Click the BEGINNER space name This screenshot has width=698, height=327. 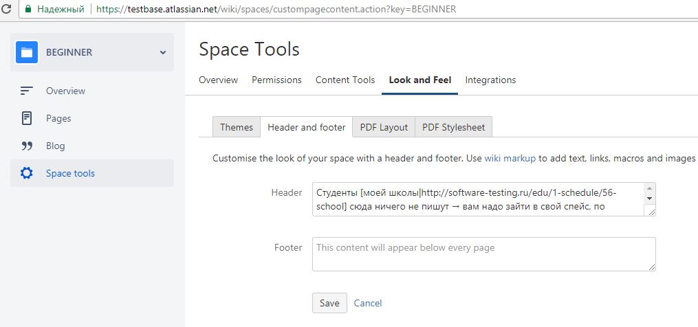pos(69,52)
